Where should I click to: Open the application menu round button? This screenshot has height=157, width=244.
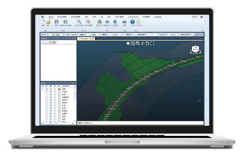point(42,17)
